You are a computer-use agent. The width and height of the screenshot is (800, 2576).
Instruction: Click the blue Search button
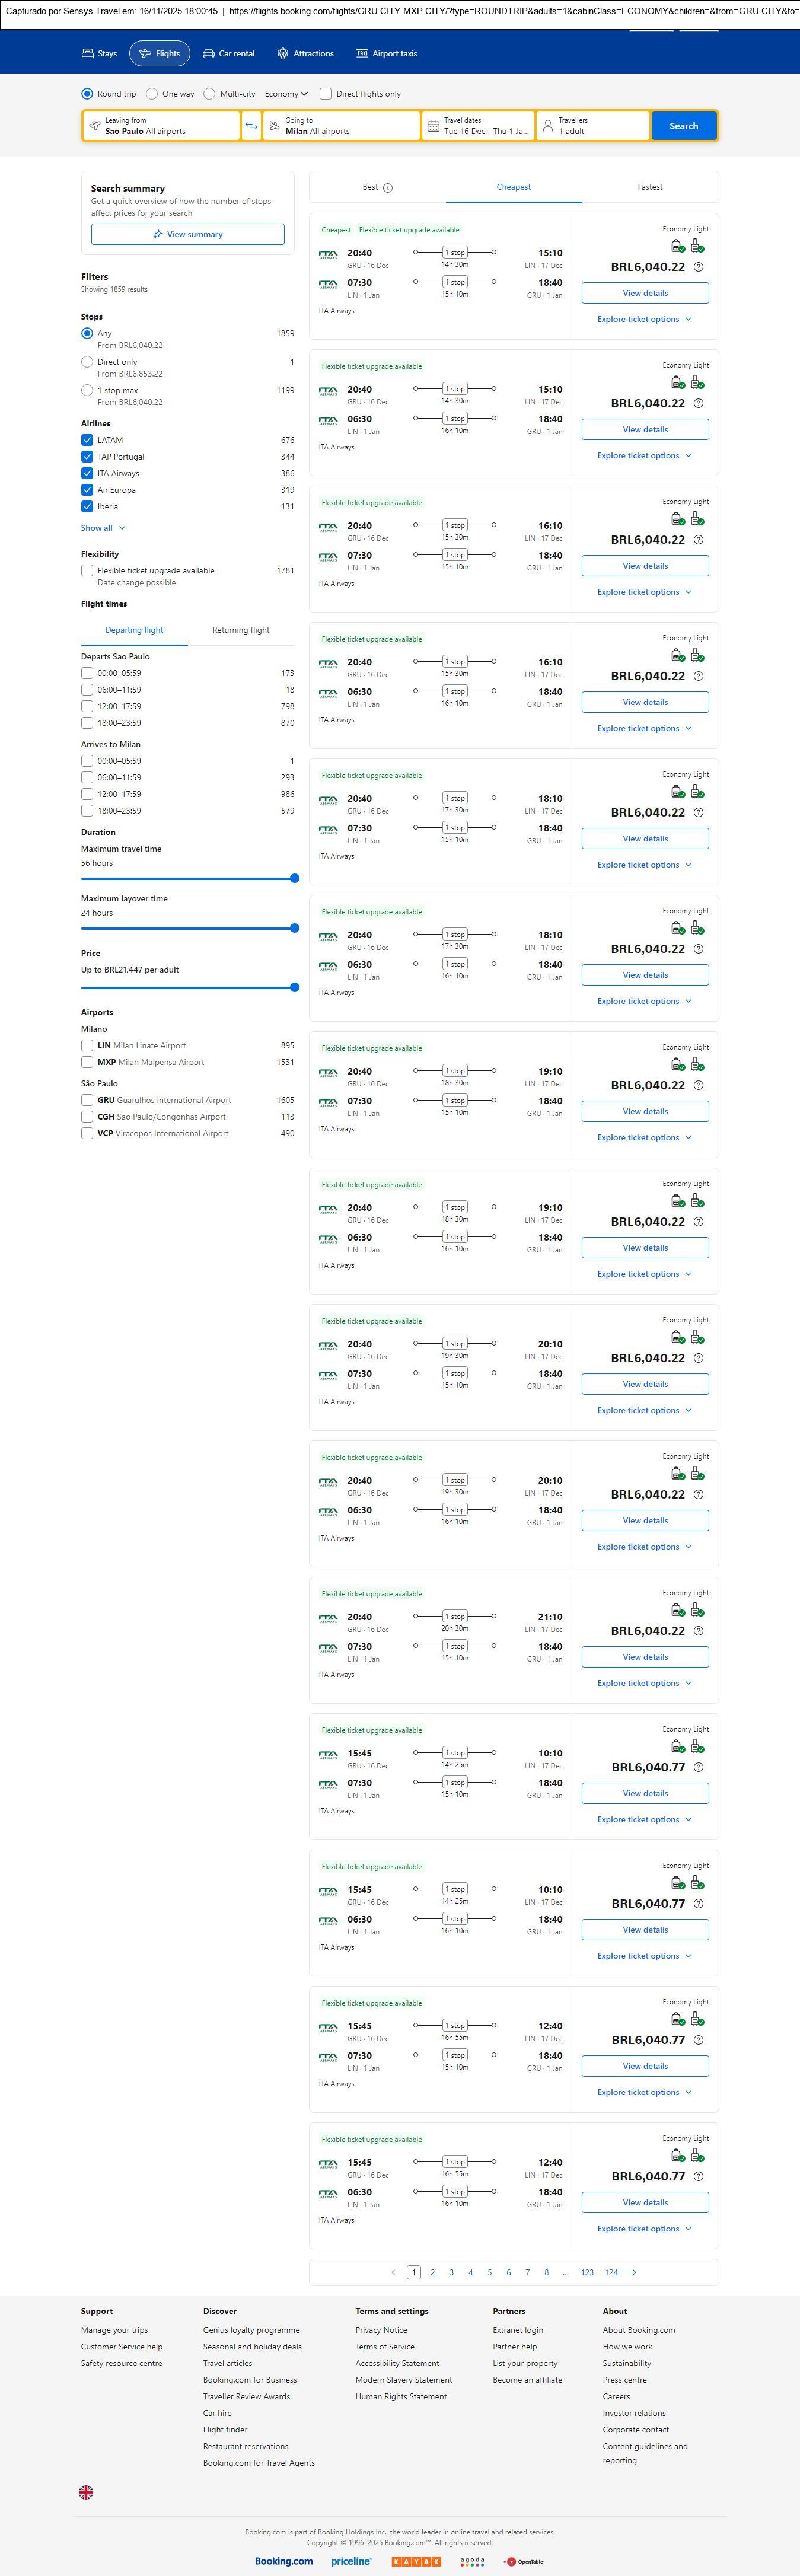pyautogui.click(x=684, y=126)
